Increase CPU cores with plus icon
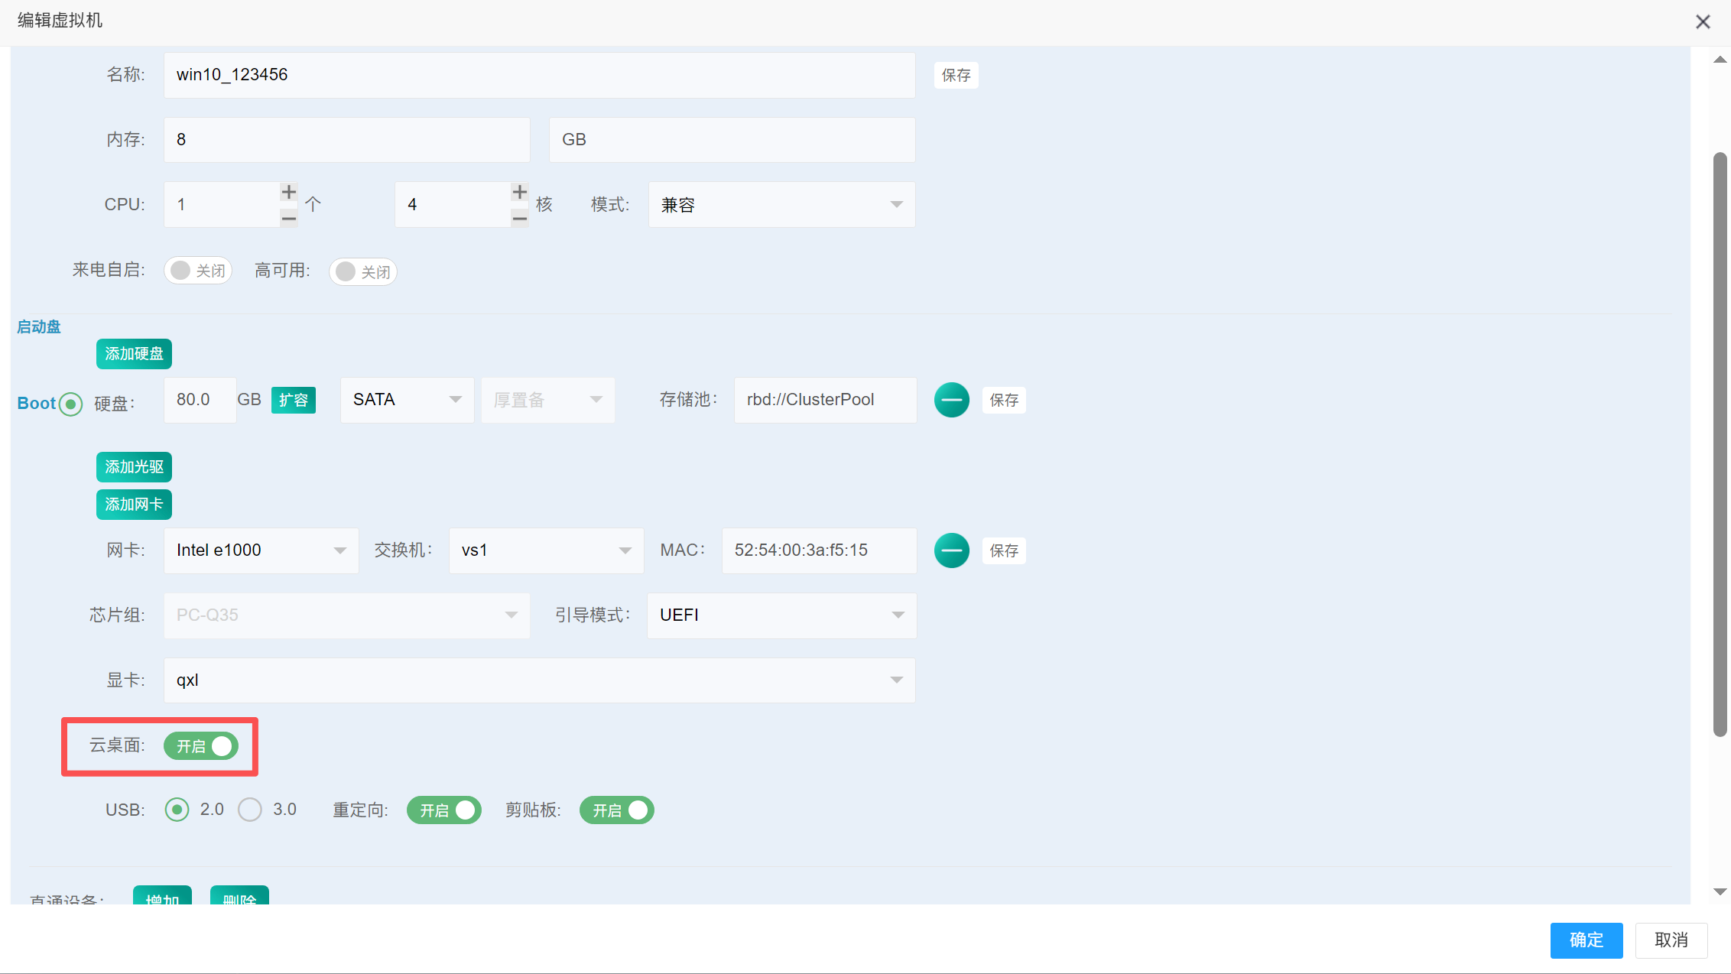This screenshot has width=1731, height=974. [519, 192]
